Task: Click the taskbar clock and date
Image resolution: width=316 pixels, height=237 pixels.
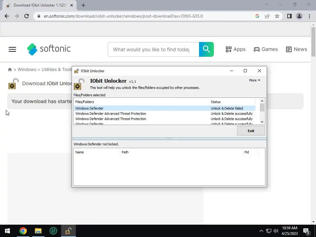Action: [289, 231]
